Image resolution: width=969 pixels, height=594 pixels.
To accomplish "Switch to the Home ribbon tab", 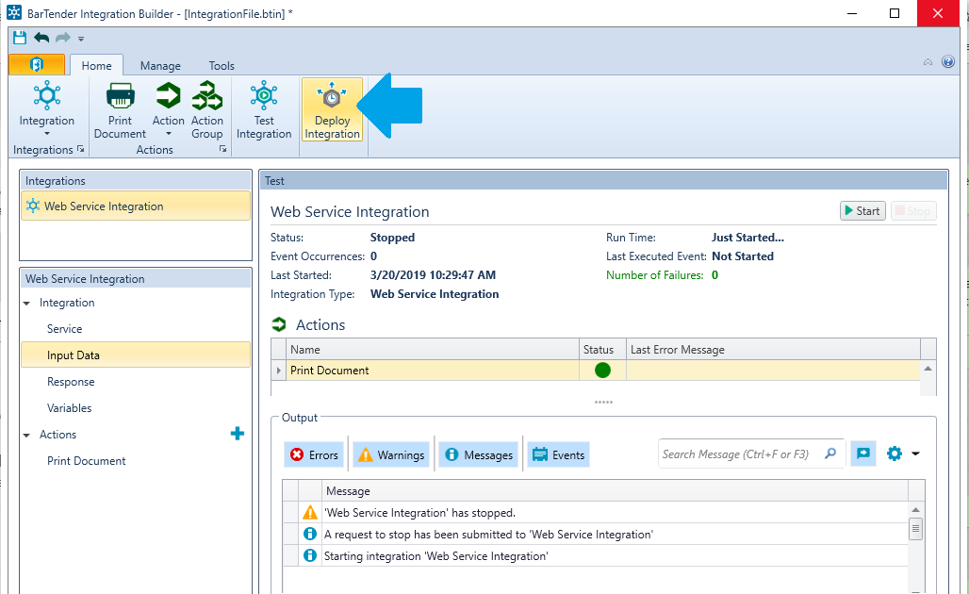I will point(96,65).
